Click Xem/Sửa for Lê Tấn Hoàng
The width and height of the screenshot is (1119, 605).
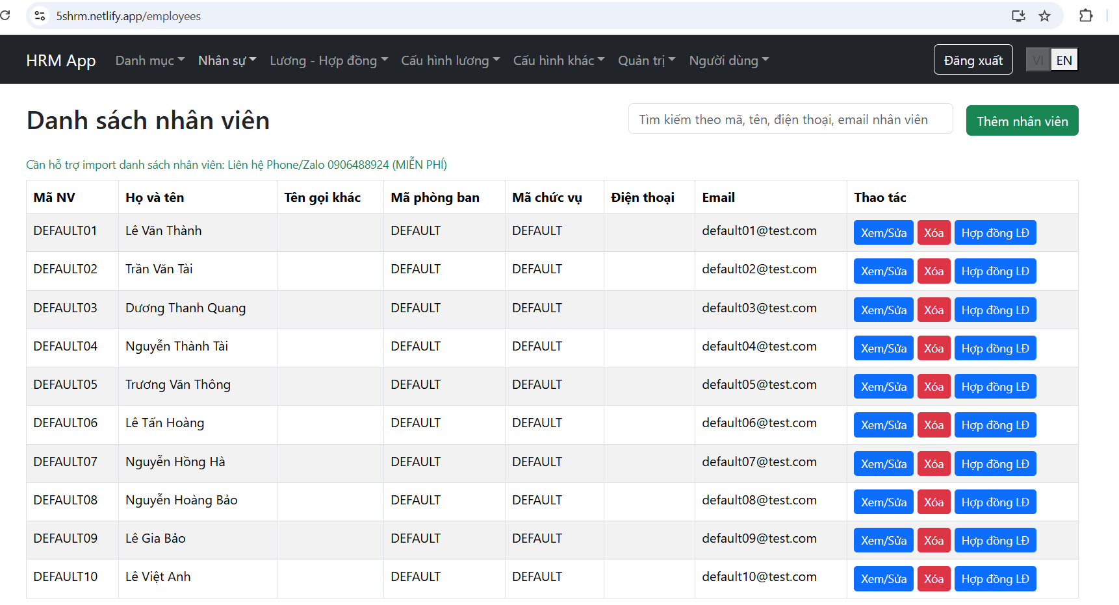(883, 425)
